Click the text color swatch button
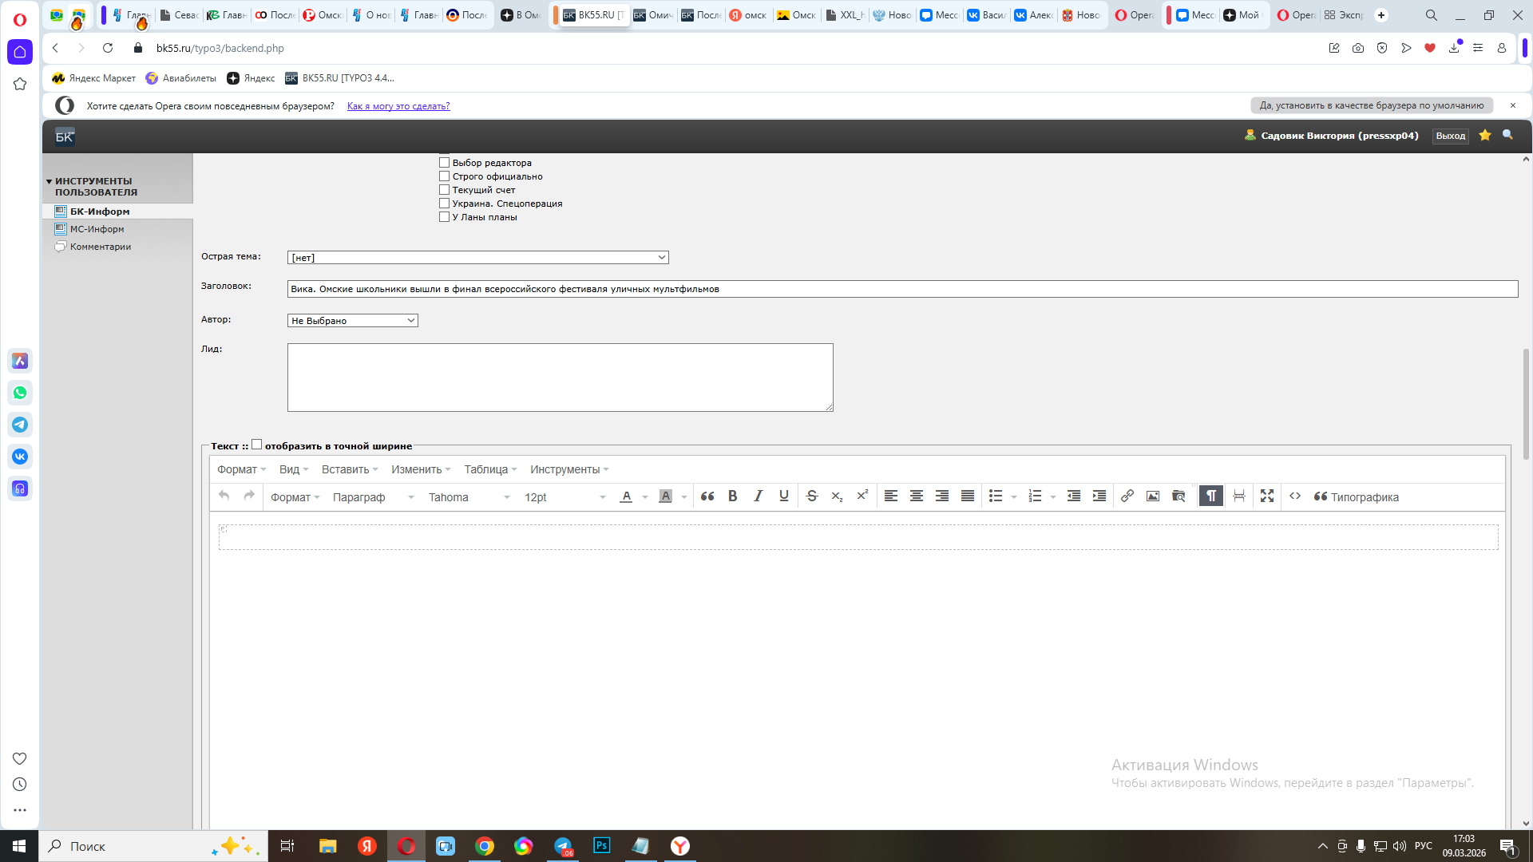The image size is (1533, 862). click(x=626, y=496)
